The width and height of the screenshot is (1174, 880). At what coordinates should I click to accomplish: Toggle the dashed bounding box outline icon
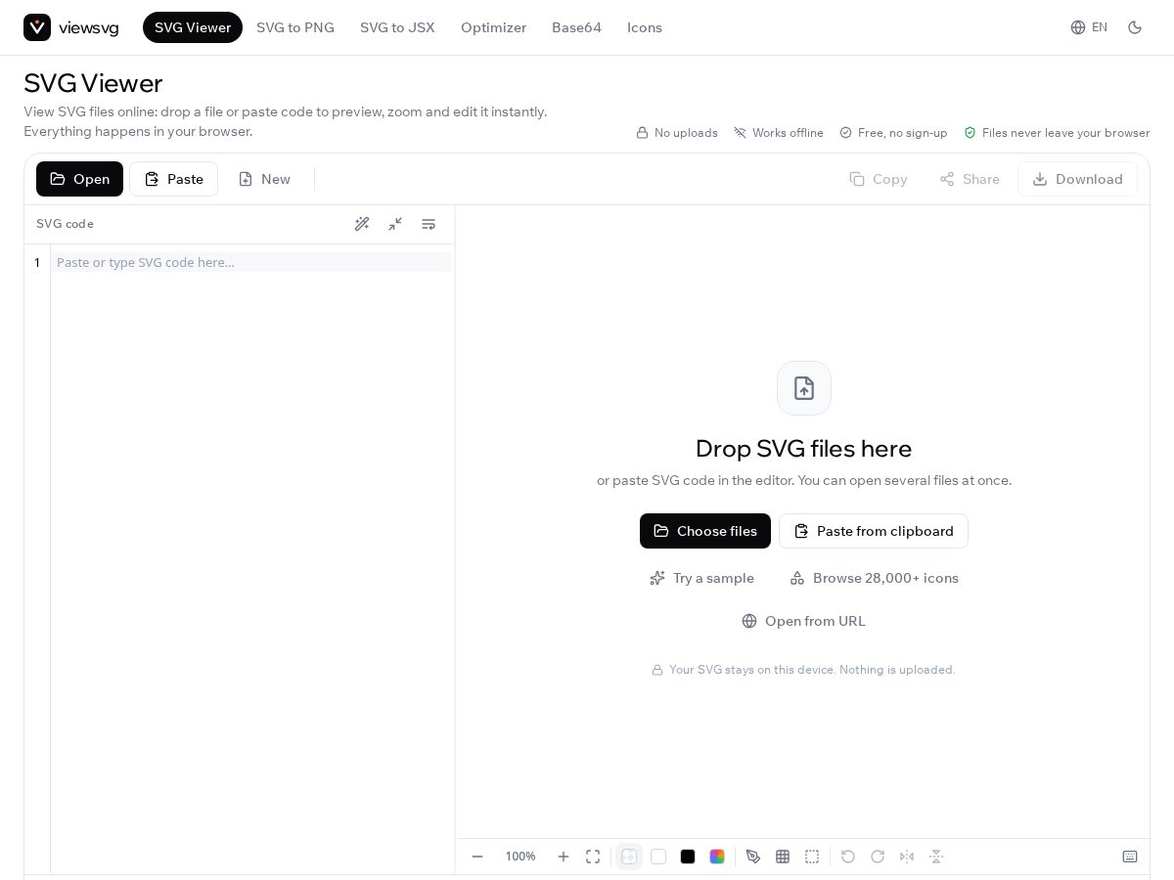click(812, 857)
